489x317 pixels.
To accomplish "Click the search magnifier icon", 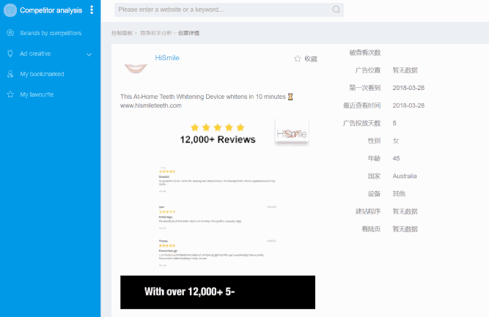I will [x=336, y=10].
